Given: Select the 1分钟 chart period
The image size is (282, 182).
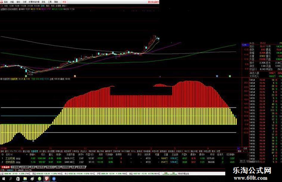Looking at the screenshot, I should [x=11, y=6].
